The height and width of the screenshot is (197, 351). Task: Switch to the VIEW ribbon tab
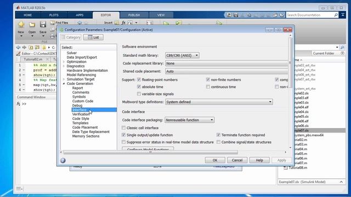pos(161,15)
